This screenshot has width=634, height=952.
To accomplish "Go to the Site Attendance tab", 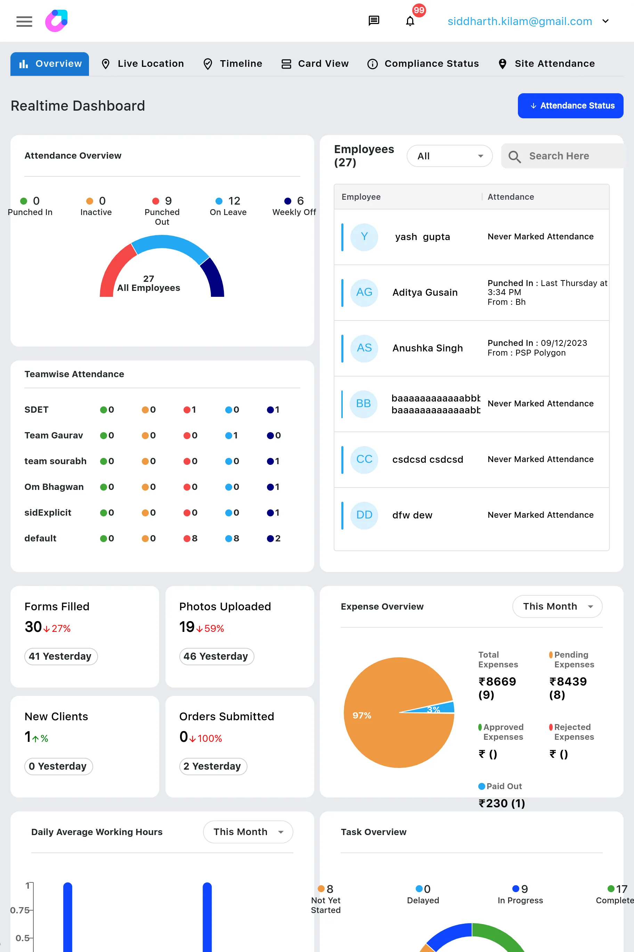I will (547, 64).
